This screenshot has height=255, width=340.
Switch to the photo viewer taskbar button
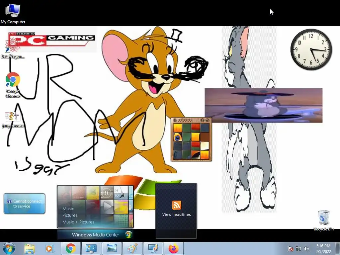tap(112, 248)
